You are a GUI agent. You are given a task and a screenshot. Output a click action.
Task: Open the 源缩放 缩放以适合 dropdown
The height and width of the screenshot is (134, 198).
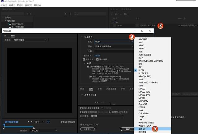(x=30, y=40)
